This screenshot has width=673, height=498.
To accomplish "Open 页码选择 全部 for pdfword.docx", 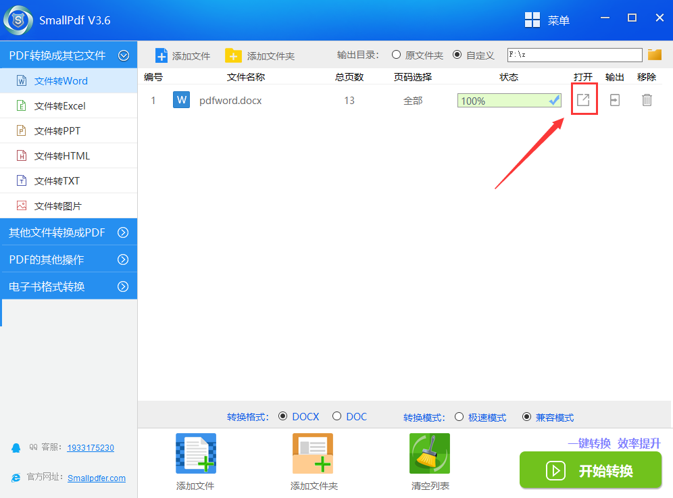I will [413, 101].
